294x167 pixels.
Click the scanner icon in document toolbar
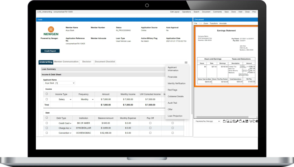pos(231,121)
